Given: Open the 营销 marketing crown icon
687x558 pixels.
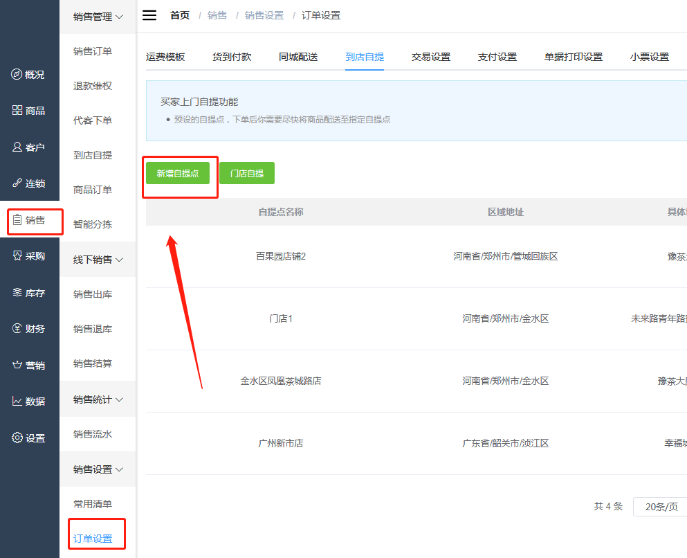Looking at the screenshot, I should [x=17, y=365].
